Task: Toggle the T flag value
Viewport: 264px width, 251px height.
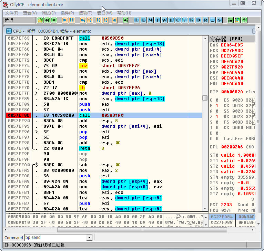Action: coord(217,128)
